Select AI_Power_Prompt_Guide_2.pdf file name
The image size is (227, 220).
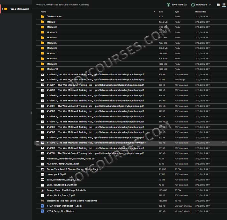pos(63,164)
